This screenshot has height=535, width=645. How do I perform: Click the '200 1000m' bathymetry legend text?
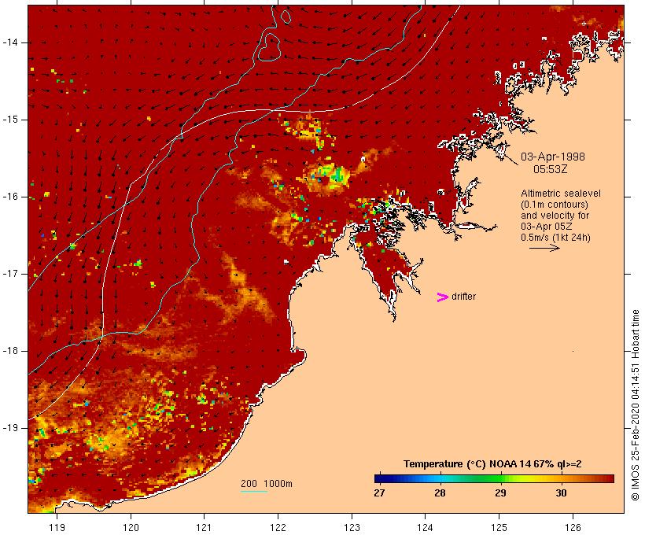tap(266, 484)
